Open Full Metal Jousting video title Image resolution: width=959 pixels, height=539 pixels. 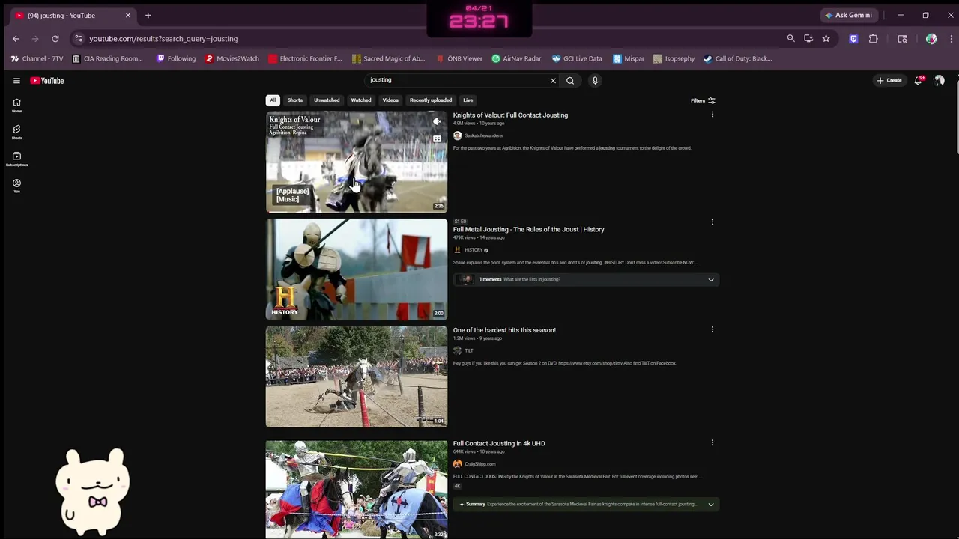click(x=528, y=229)
